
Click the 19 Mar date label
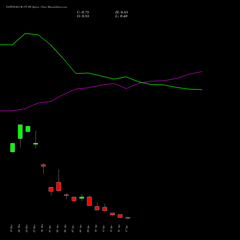point(11,228)
